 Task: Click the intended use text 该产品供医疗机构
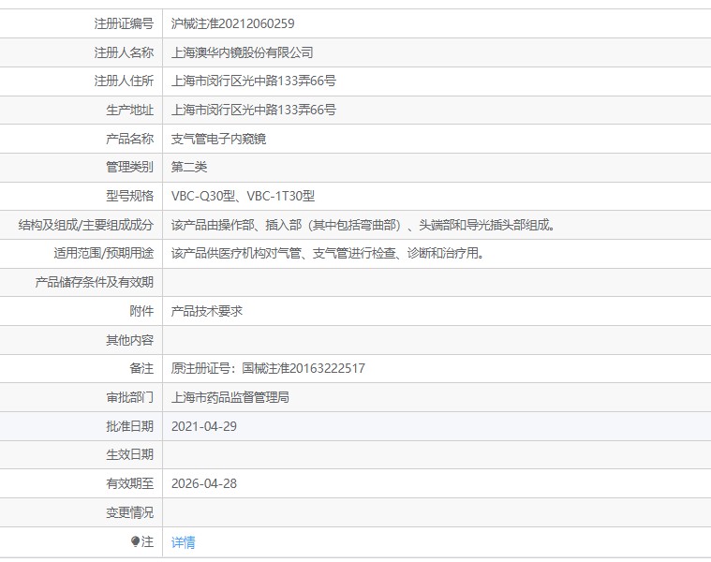pos(328,253)
